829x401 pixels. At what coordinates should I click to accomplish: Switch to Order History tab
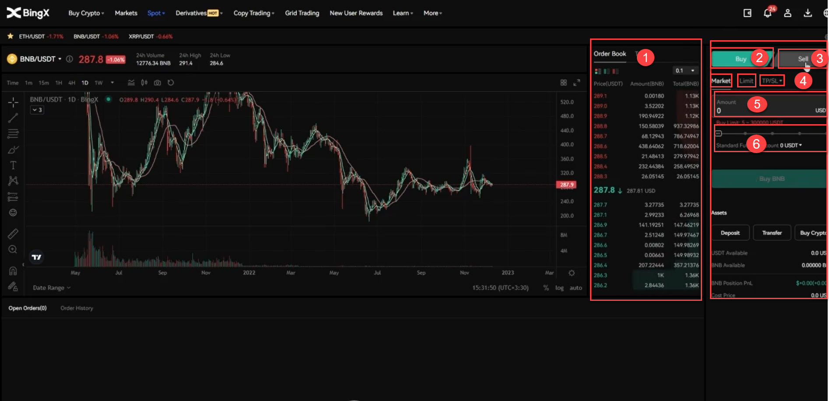[x=77, y=308]
